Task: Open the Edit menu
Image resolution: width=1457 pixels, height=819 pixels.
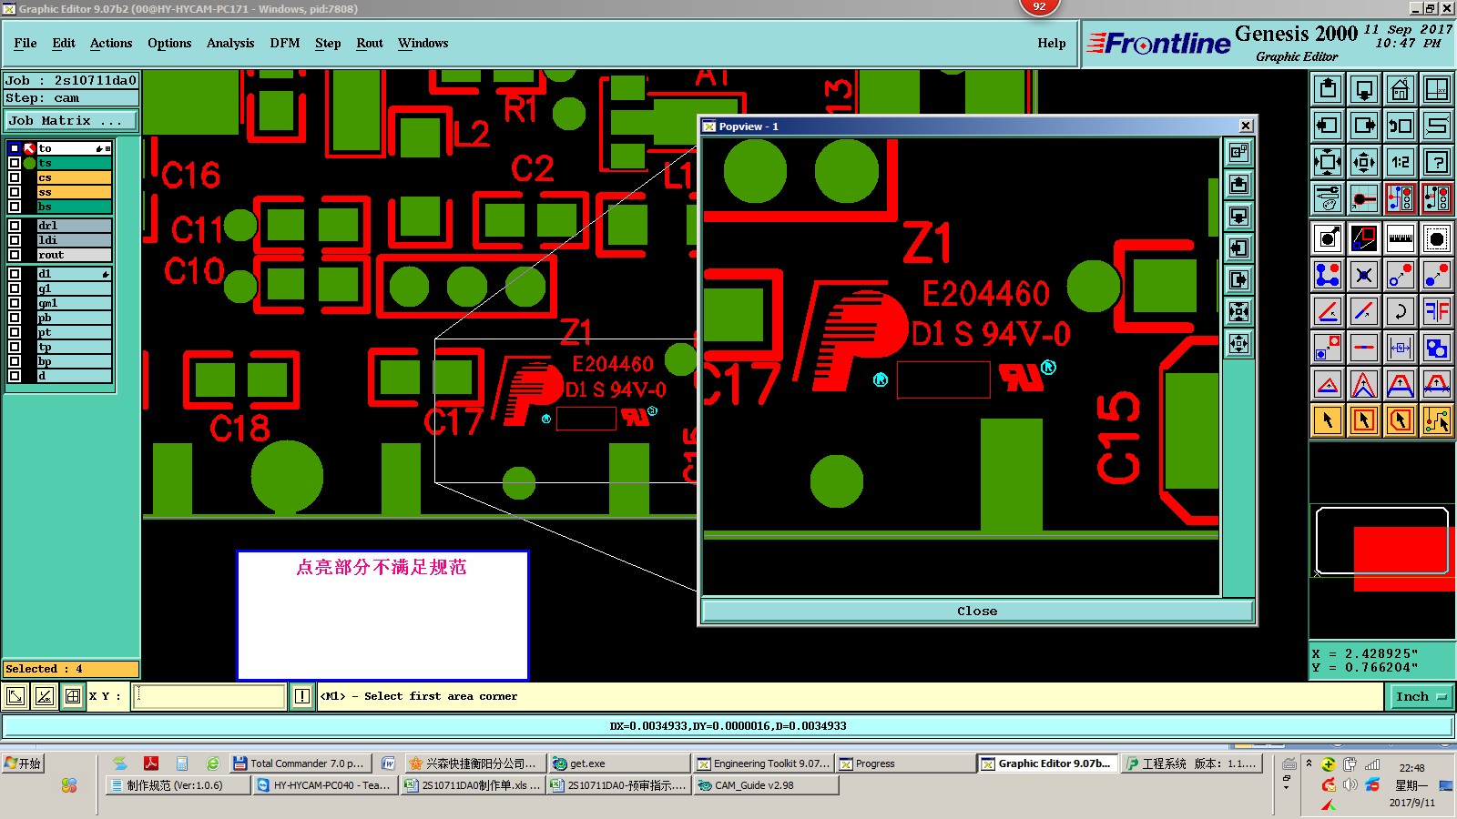Action: (x=64, y=43)
